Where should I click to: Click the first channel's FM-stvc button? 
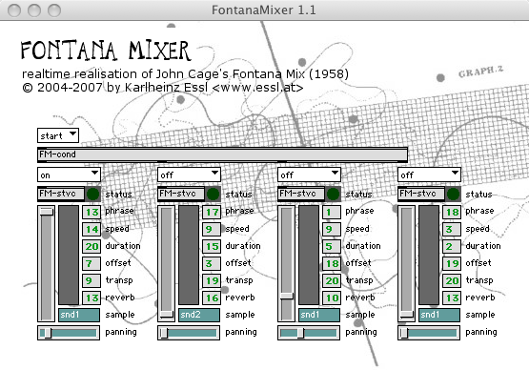(x=61, y=194)
